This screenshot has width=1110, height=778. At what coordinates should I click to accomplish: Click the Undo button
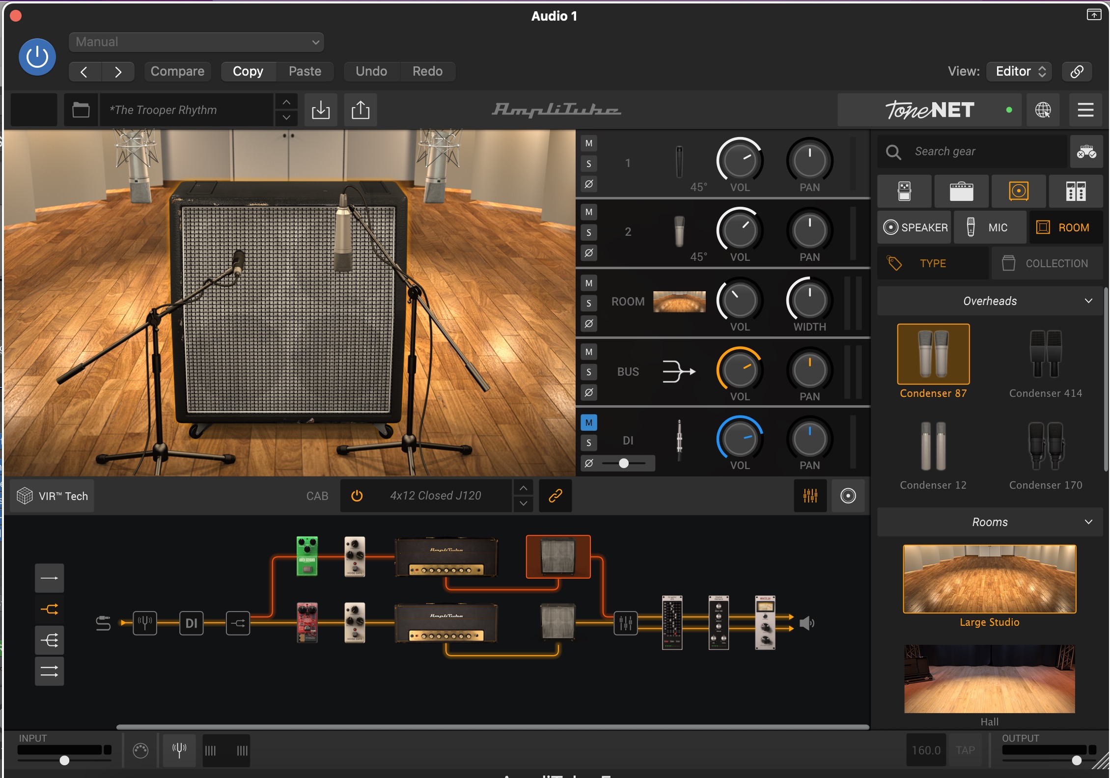click(x=371, y=72)
